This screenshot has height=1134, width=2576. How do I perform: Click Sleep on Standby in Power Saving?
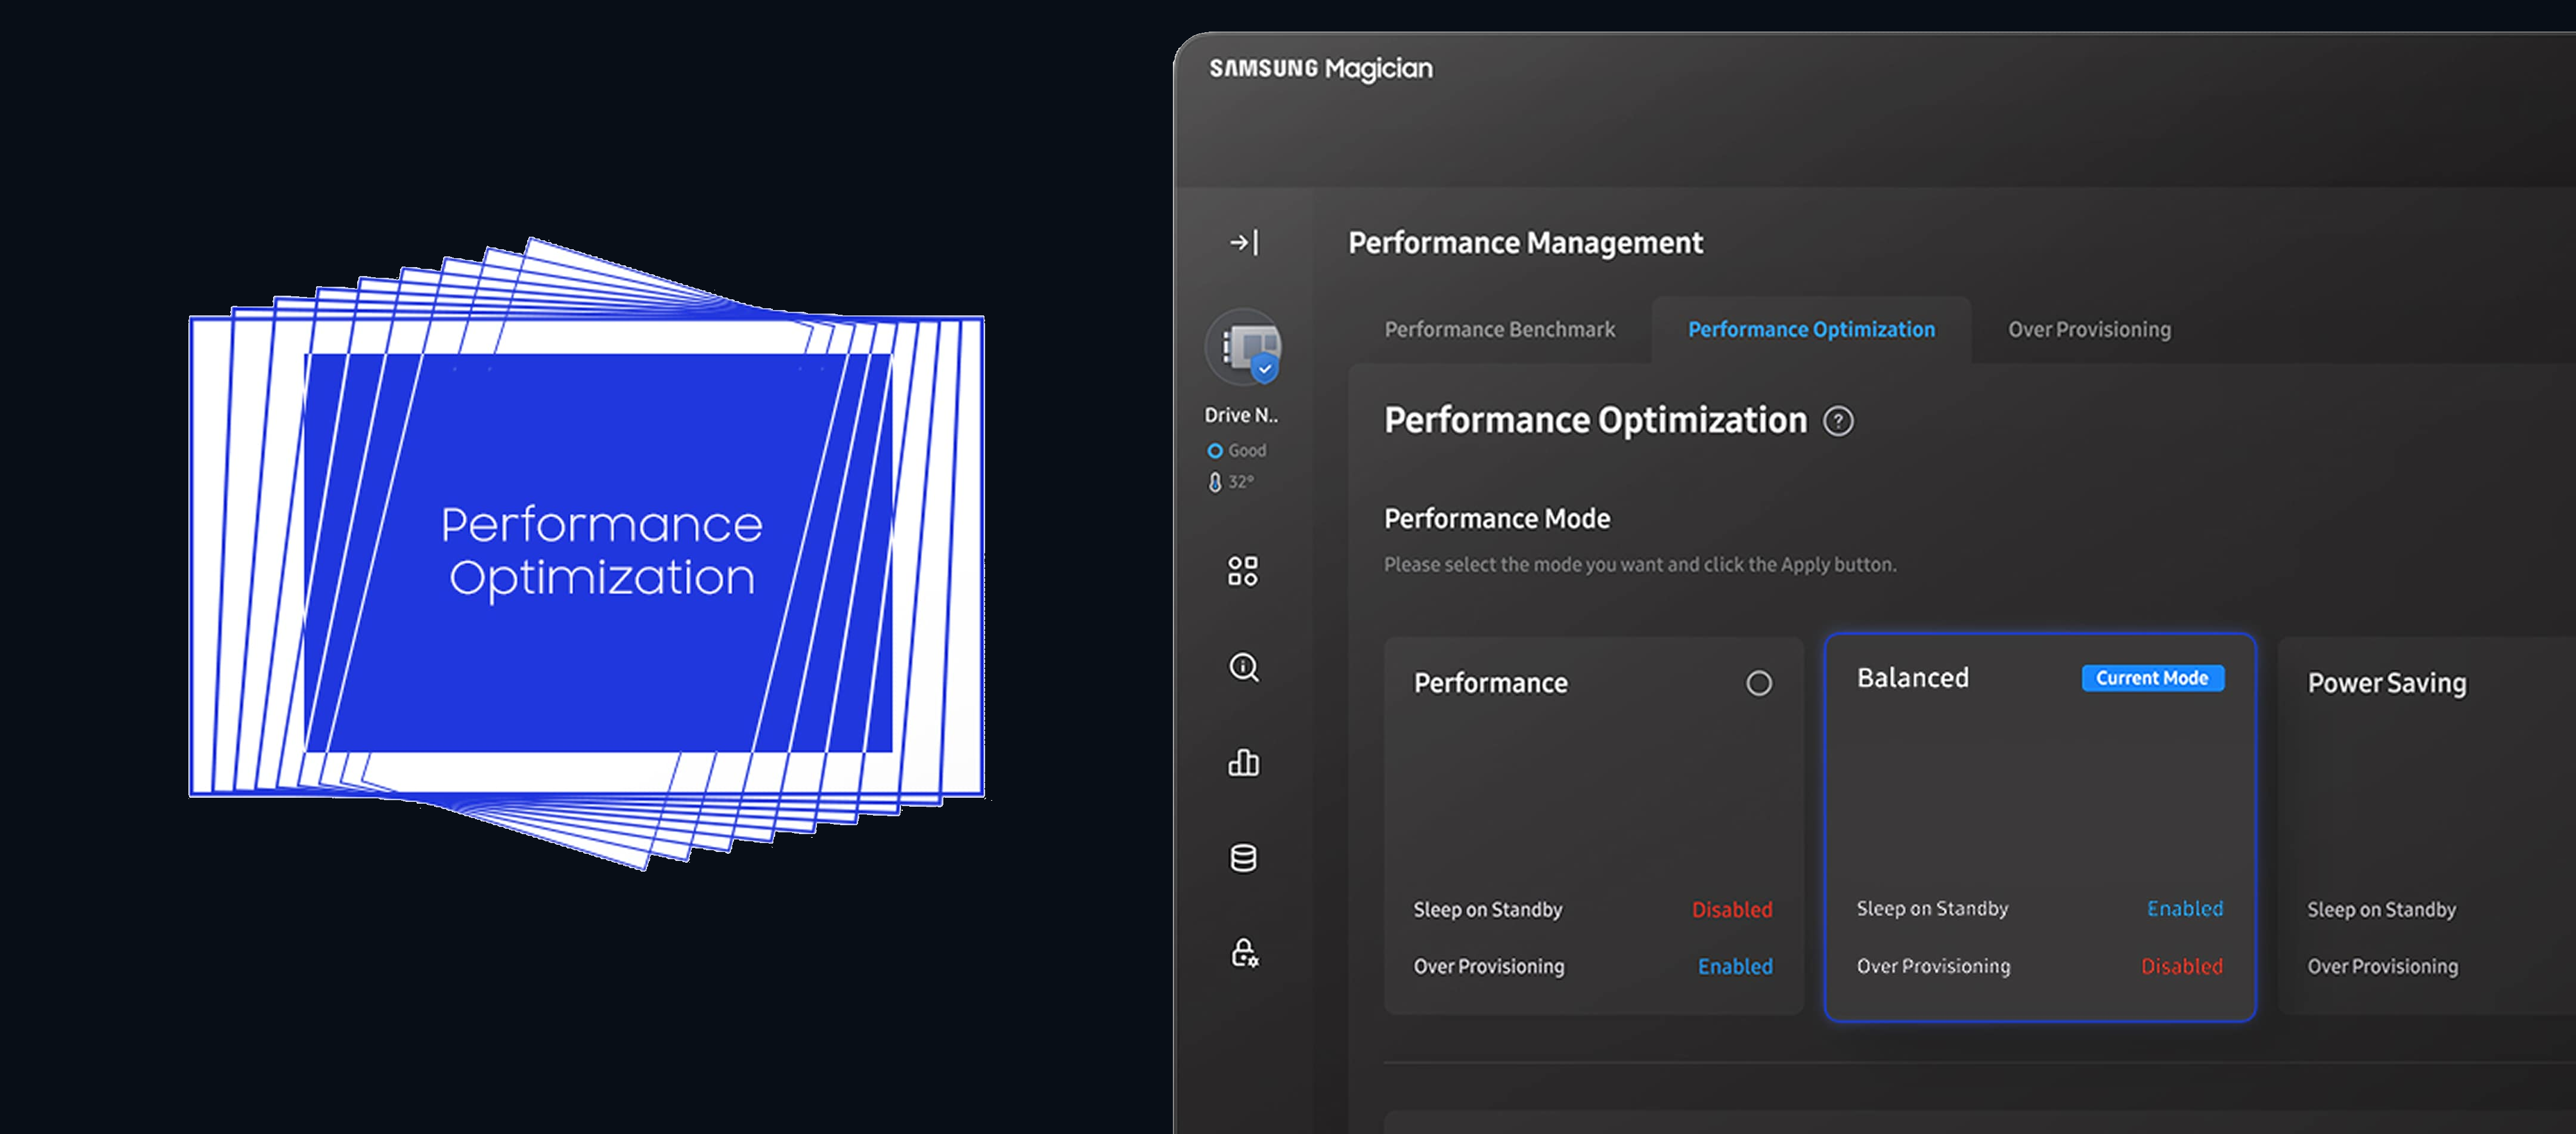[2381, 909]
